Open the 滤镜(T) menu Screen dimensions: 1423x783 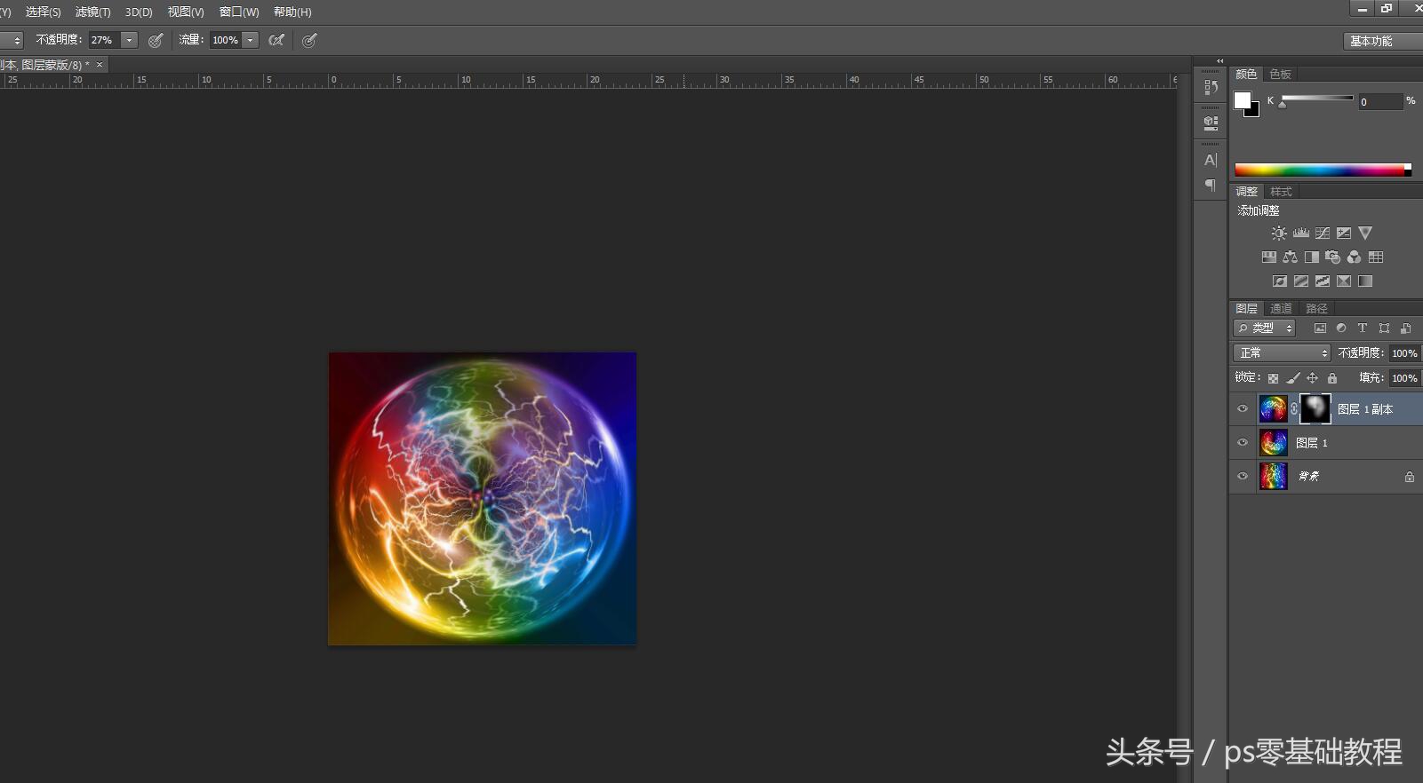(92, 12)
